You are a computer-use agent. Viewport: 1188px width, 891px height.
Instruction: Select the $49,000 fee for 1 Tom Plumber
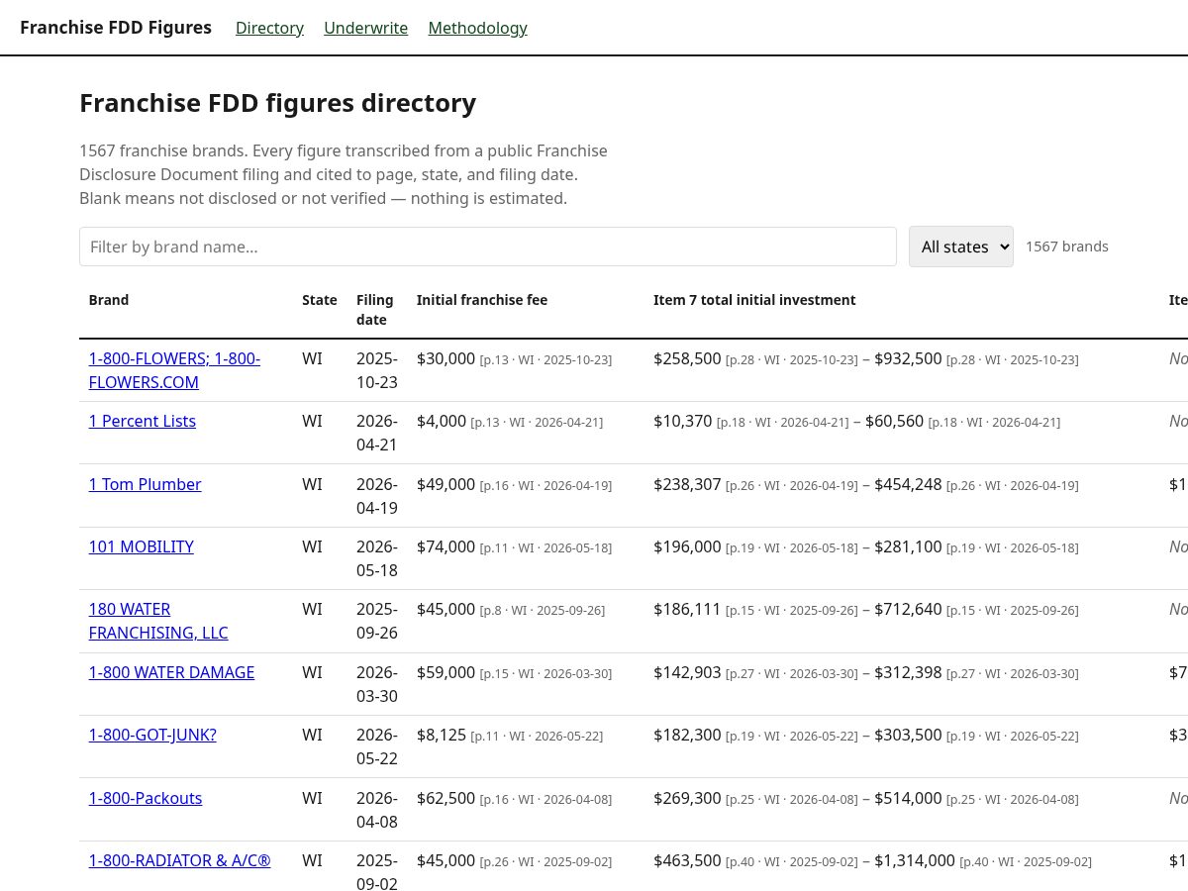[x=446, y=484]
